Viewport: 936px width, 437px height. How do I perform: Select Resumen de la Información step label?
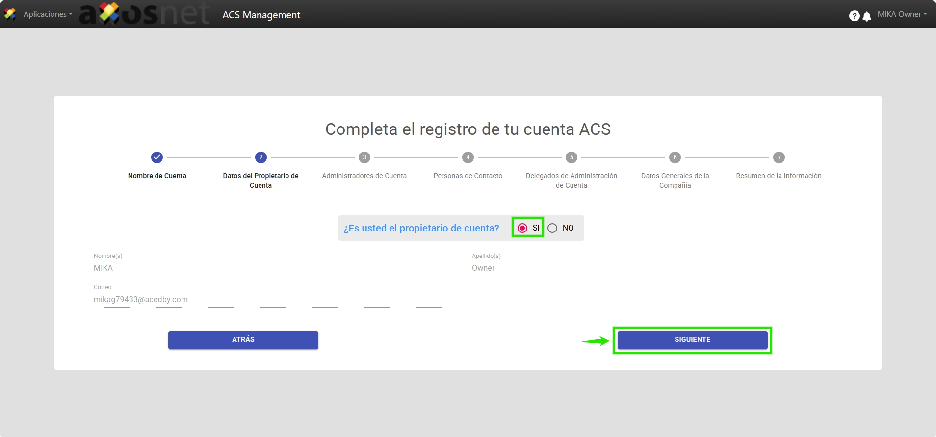779,176
